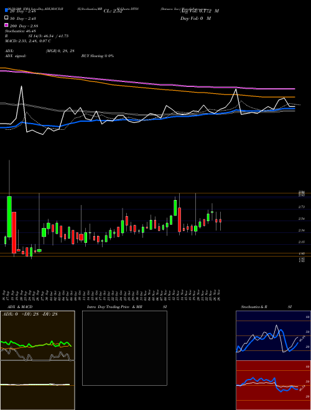Screen dimensions: 311x410
Task: Select the '200 Day = 2.88' label
Action: click(24, 26)
